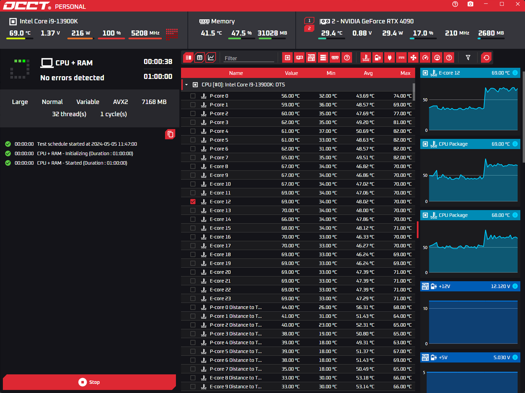Viewport: 525px width, 393px height.
Task: Click the funnel filter icon
Action: point(468,57)
